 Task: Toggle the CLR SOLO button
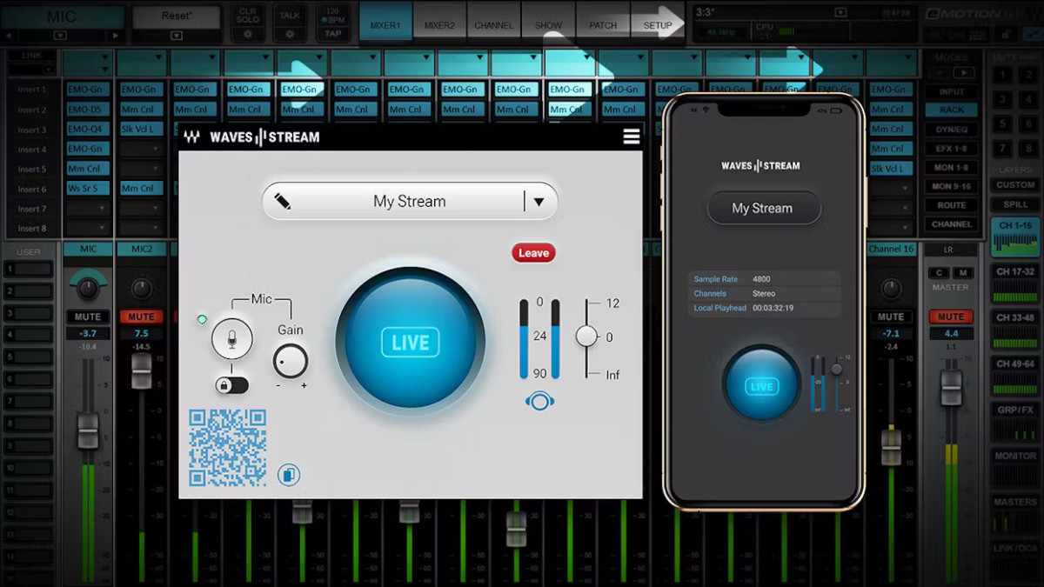click(247, 17)
